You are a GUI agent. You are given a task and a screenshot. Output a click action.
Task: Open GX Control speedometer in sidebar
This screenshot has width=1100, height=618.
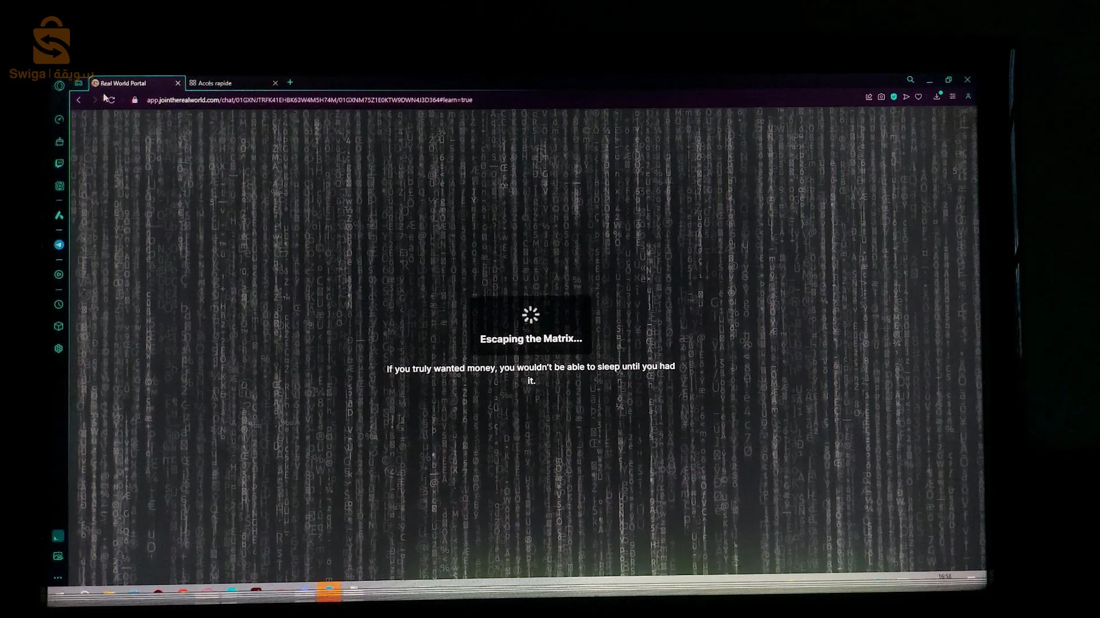[x=59, y=120]
